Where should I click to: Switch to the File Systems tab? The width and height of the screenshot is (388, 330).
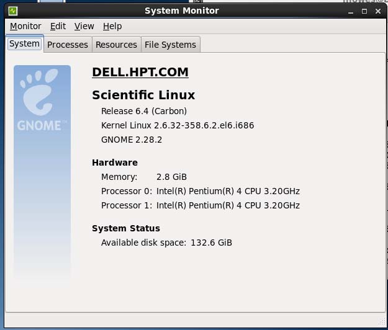tap(170, 45)
